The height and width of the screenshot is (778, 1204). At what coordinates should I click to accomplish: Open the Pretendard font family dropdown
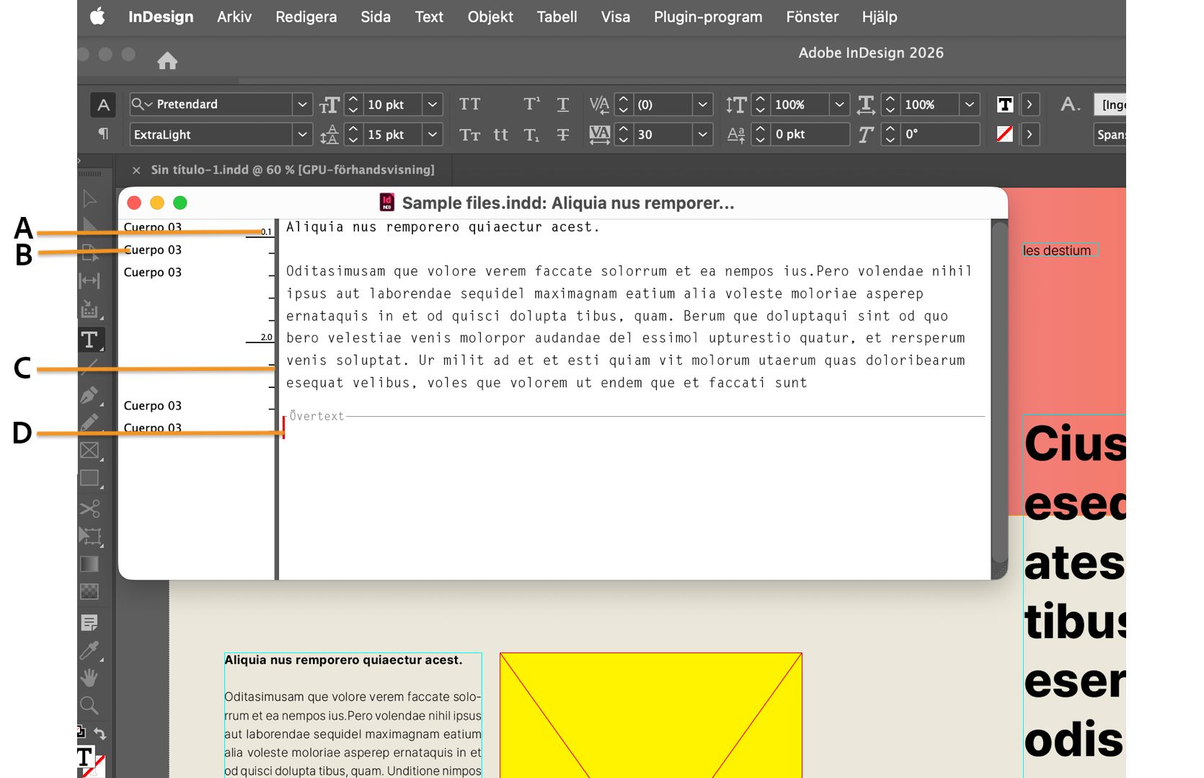tap(303, 105)
